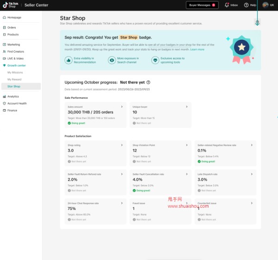Expand 24-hour Chat Response rate chevron
Image resolution: width=278 pixels, height=260 pixels.
pos(122,203)
